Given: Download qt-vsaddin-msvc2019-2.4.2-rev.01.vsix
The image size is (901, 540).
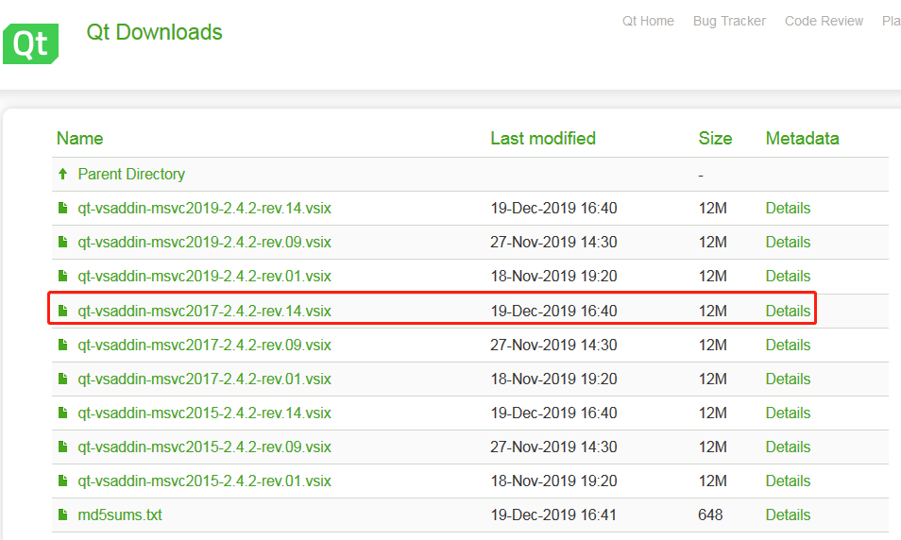Looking at the screenshot, I should tap(205, 276).
